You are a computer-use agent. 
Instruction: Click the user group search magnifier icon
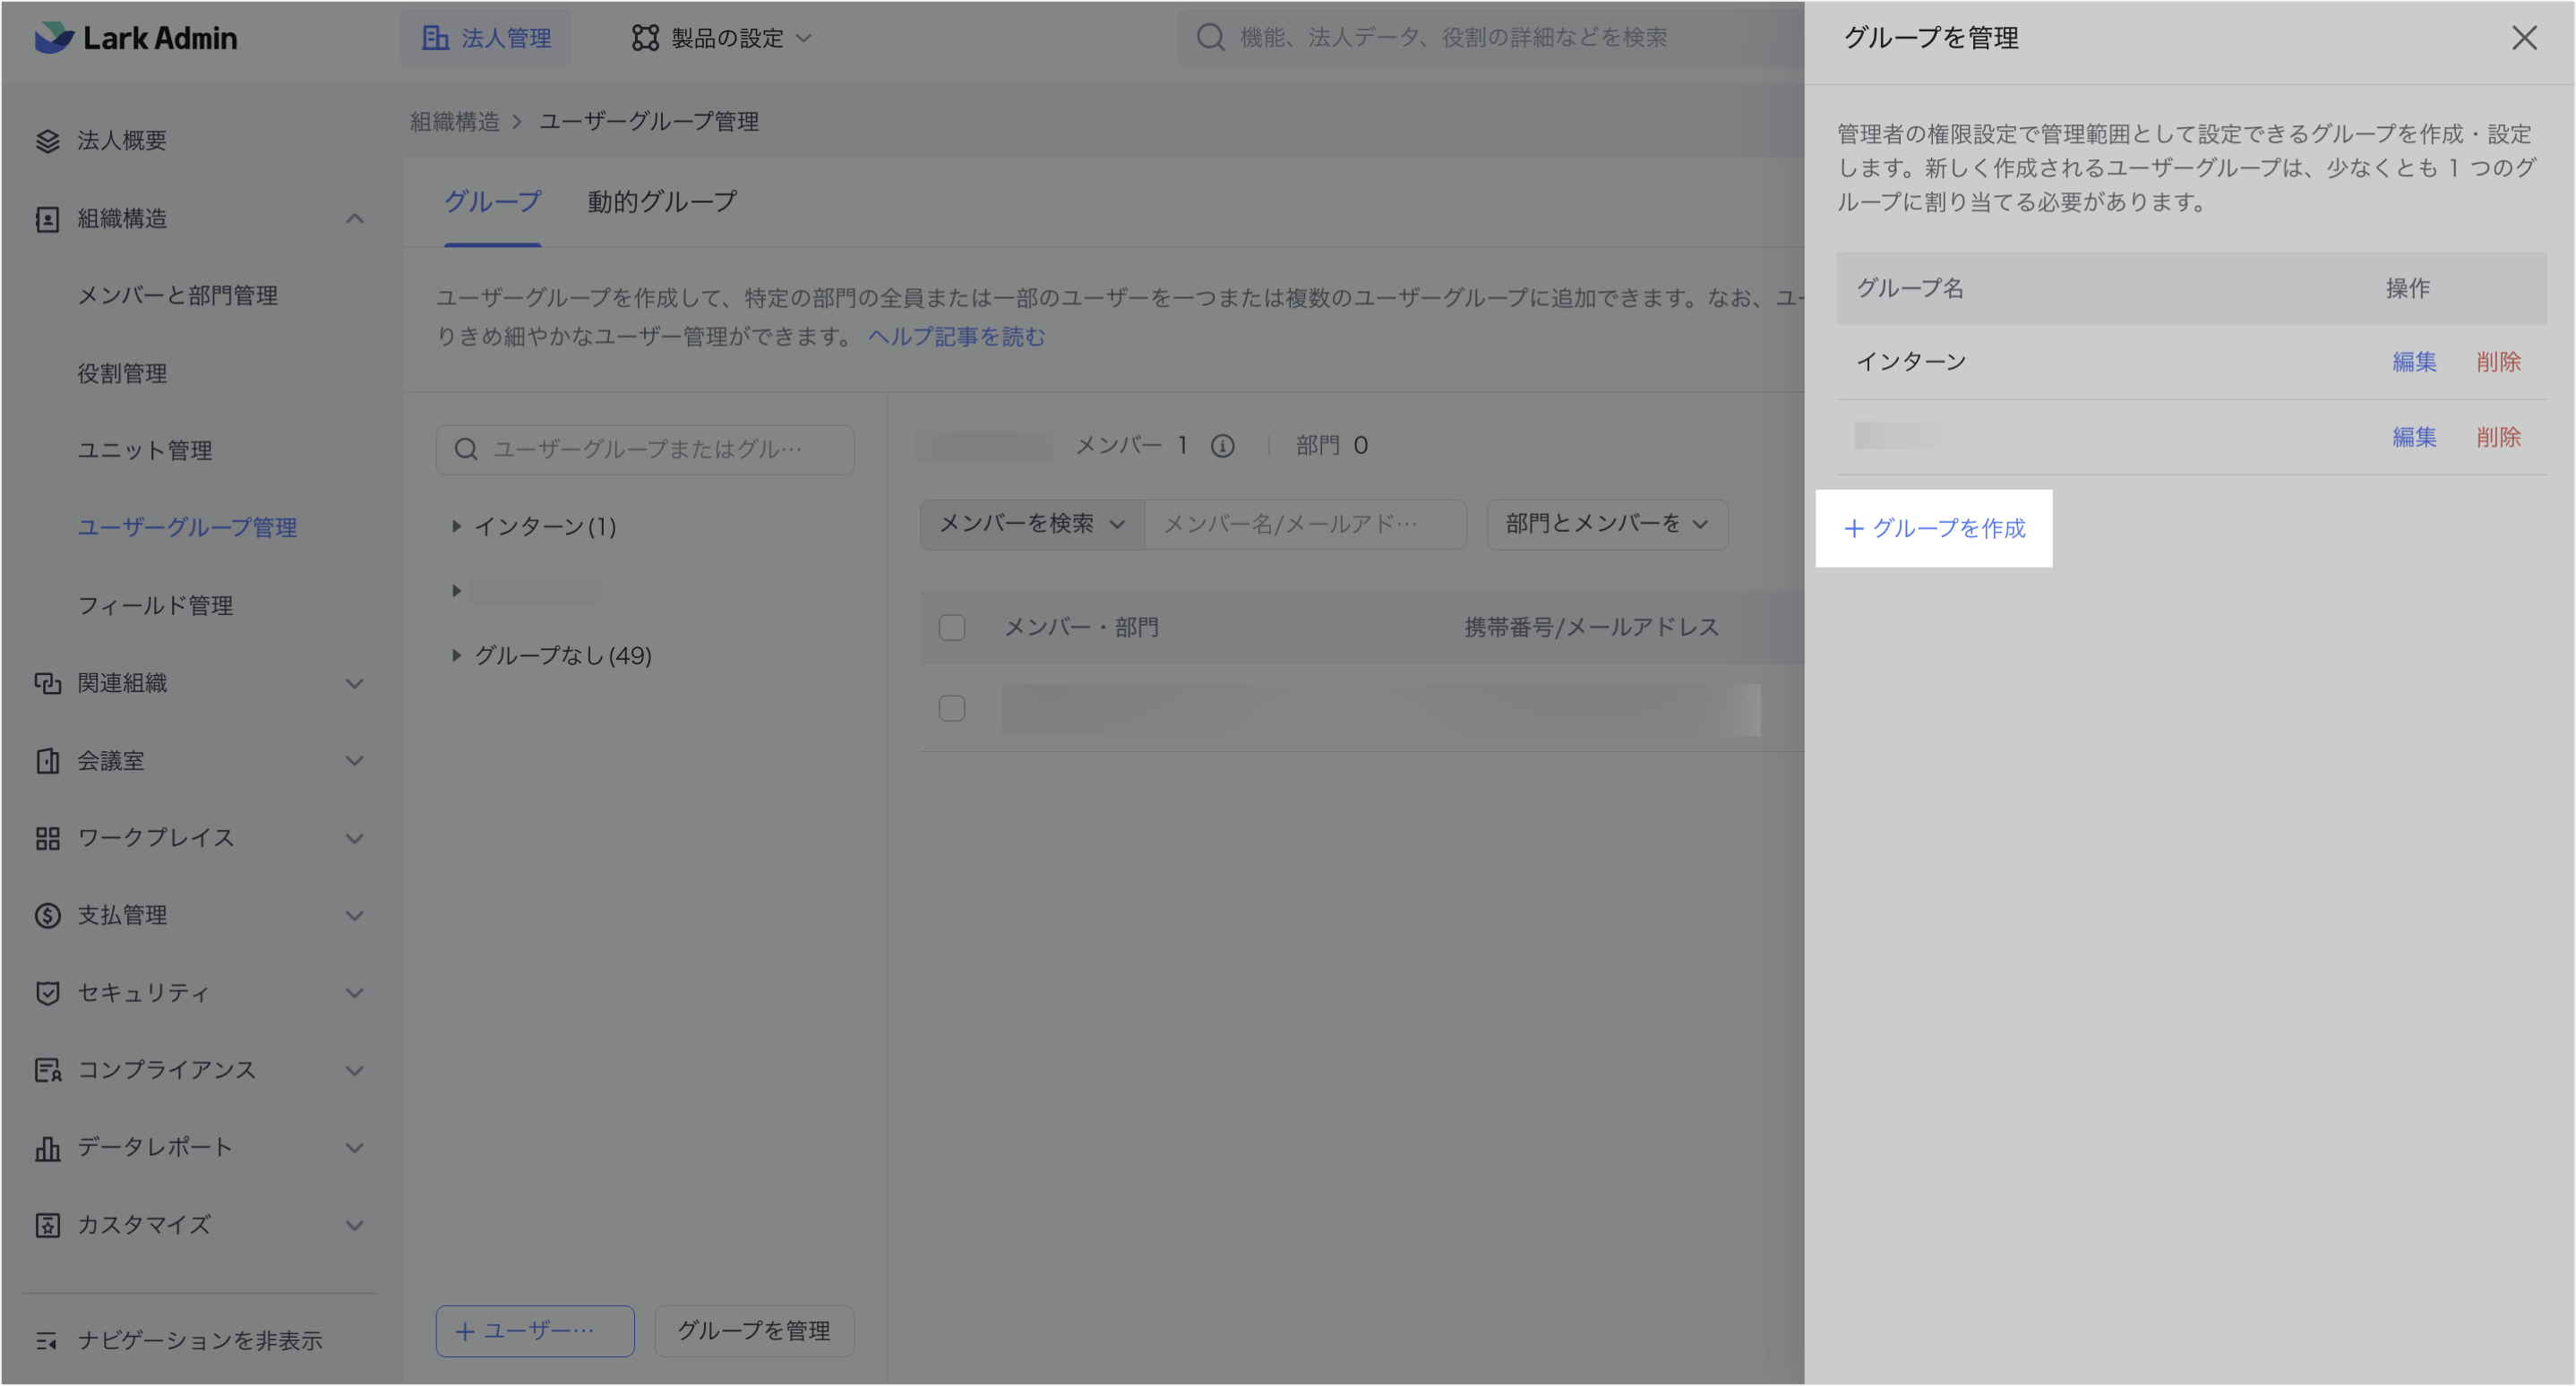click(x=466, y=449)
